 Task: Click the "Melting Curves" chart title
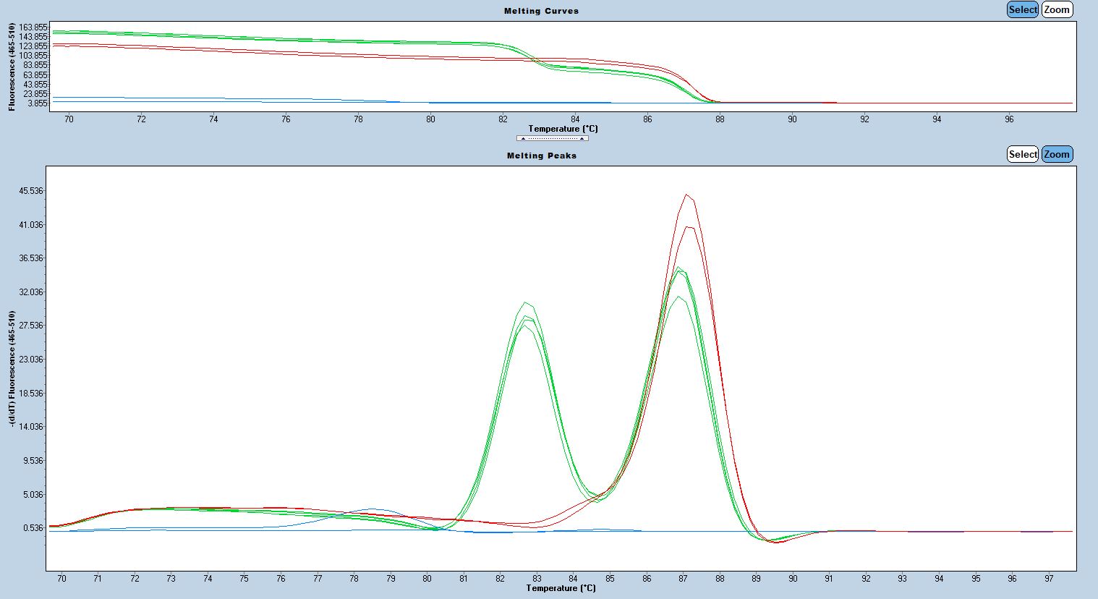click(x=542, y=11)
